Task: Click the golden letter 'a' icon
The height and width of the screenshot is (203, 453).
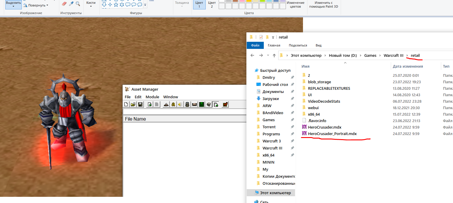Action: (x=173, y=104)
